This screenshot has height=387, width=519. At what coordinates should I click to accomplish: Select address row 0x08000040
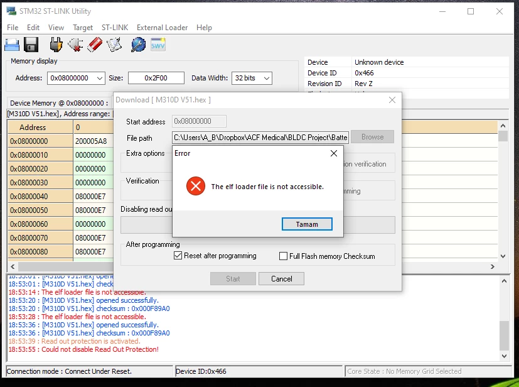tap(40, 197)
